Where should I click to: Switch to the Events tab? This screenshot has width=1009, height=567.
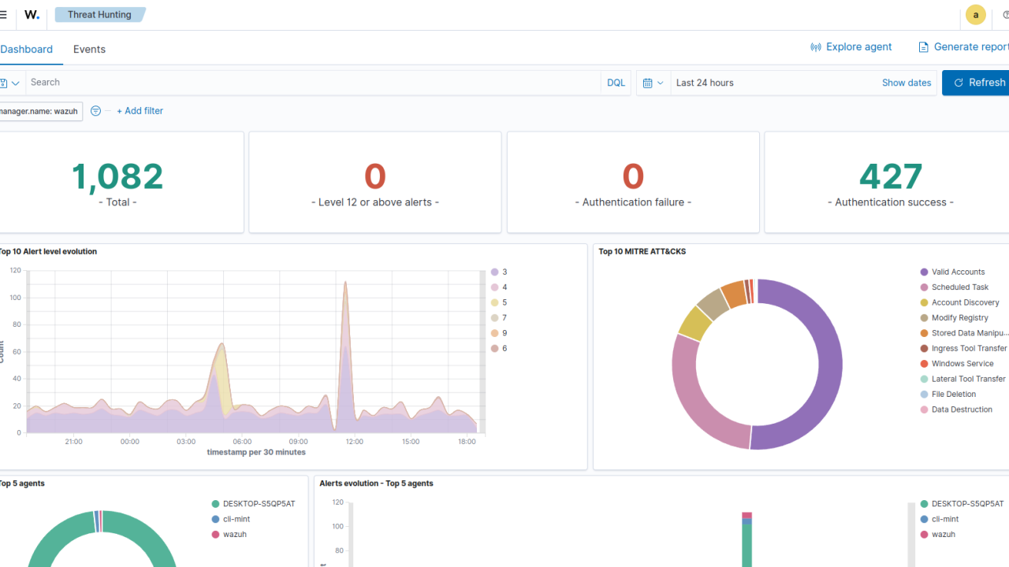point(89,49)
